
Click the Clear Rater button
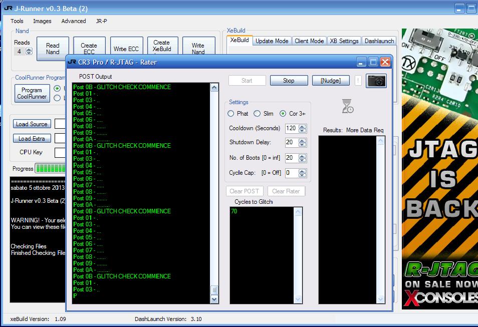click(x=286, y=191)
